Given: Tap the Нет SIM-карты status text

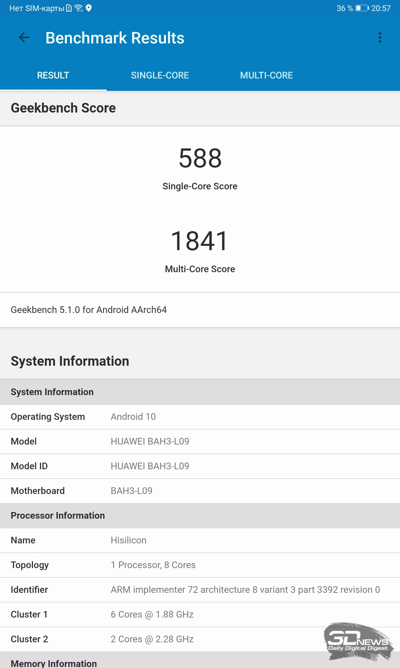Looking at the screenshot, I should coord(37,8).
